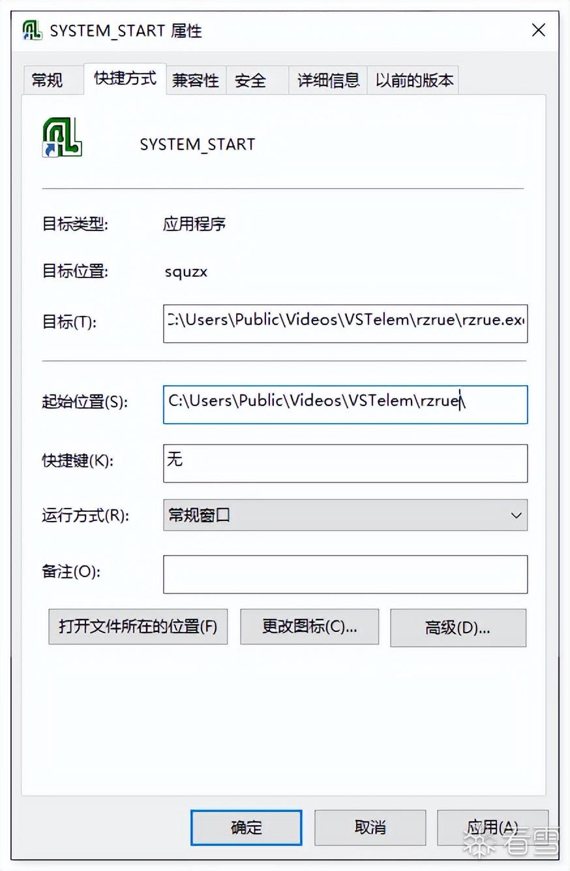Click the 取消 button
Screen dimensions: 570x871
[370, 827]
